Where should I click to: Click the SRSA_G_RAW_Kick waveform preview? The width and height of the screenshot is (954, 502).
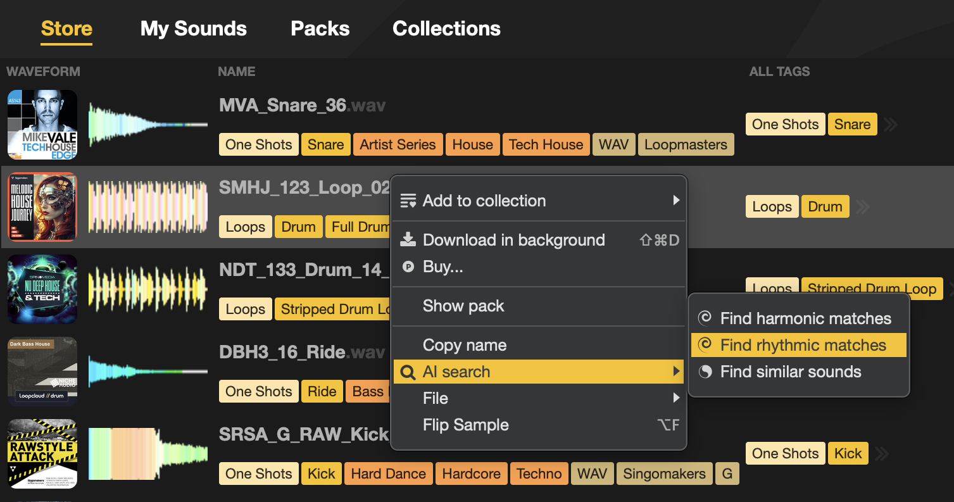click(x=147, y=454)
